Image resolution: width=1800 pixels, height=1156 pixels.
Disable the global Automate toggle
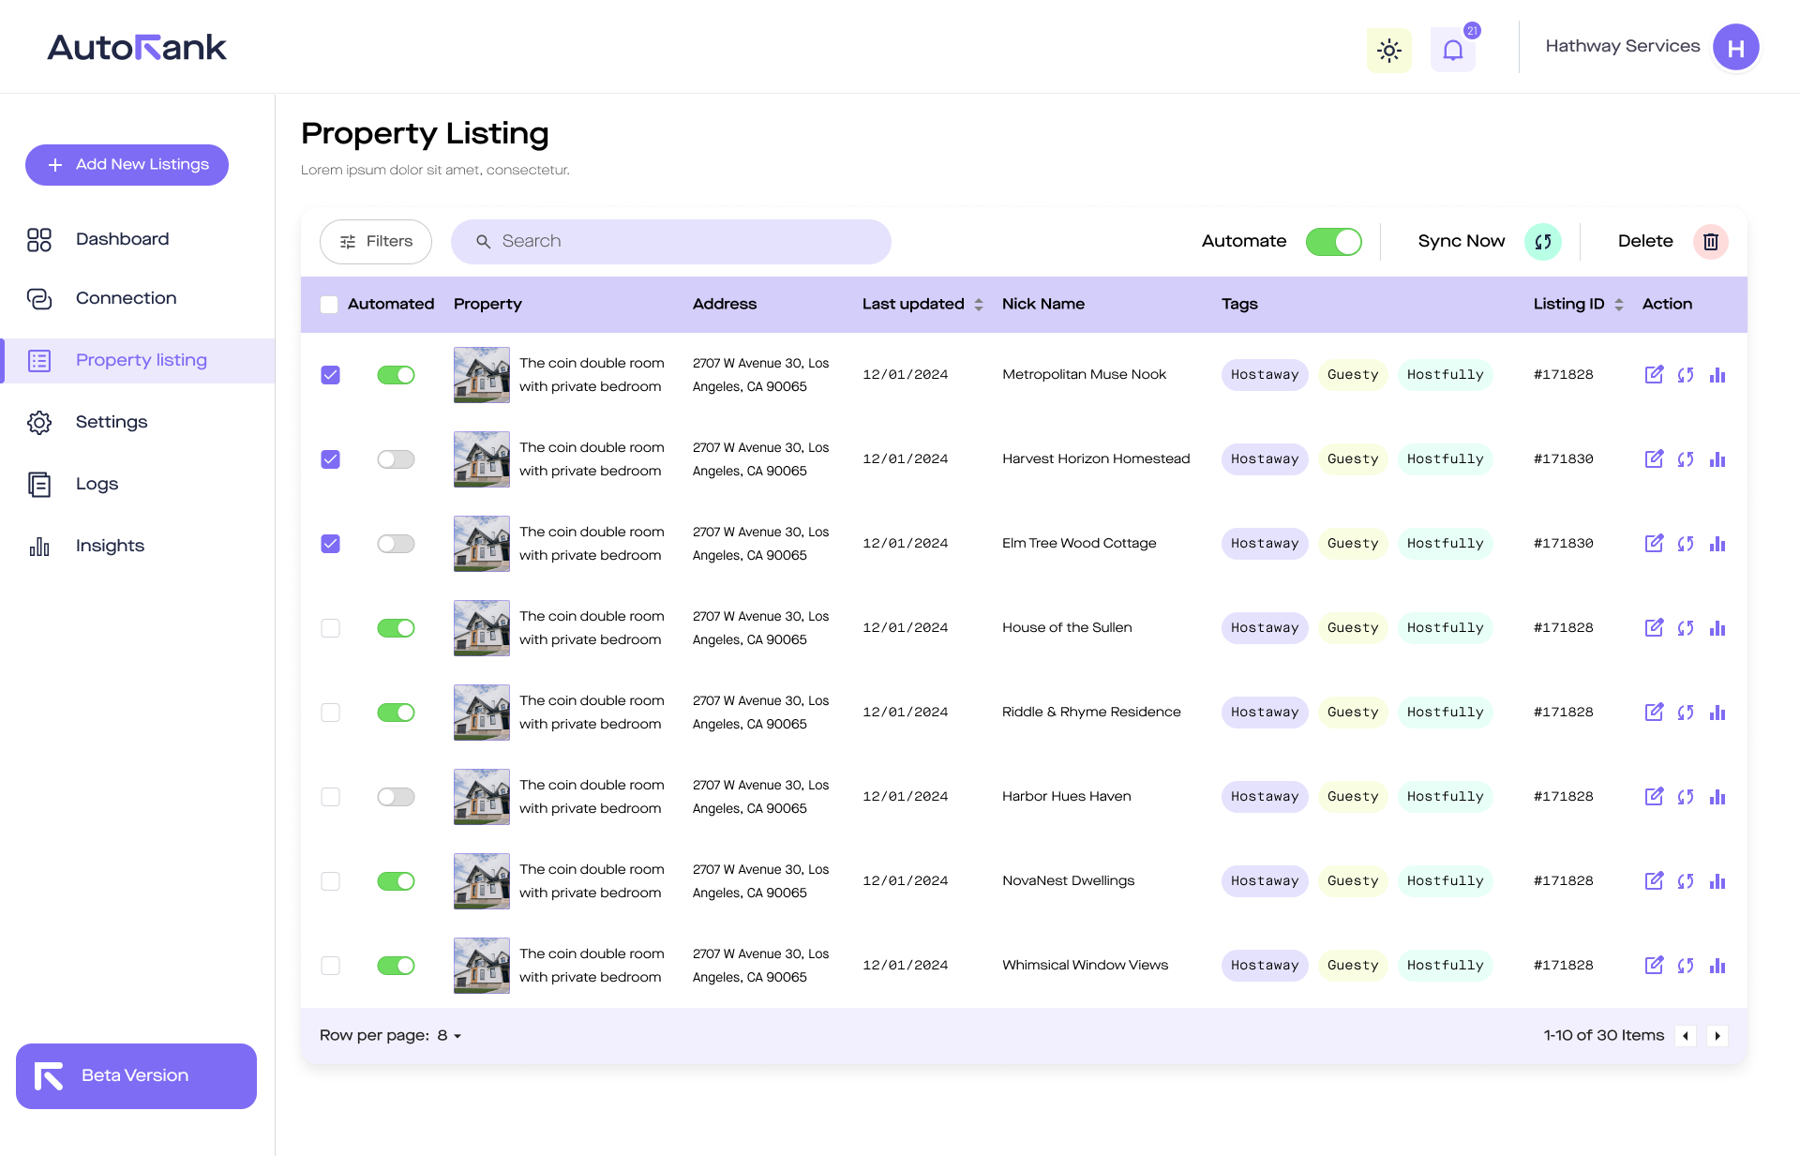(x=1333, y=242)
